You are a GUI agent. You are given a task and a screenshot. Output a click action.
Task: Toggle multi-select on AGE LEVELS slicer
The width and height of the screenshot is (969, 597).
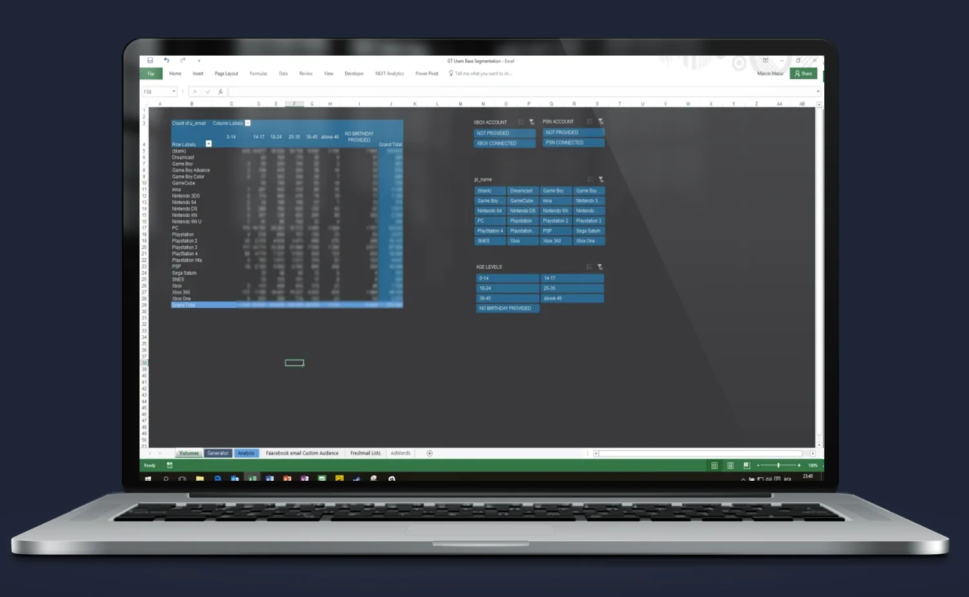(589, 267)
